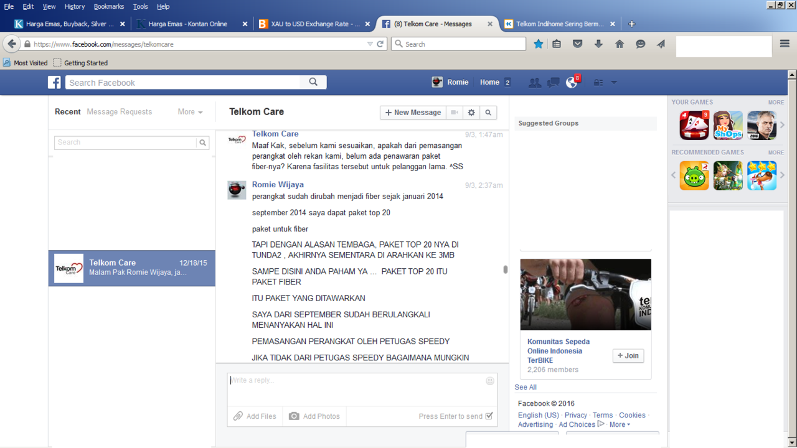
Task: Click the conversation scrollbar thumb
Action: pyautogui.click(x=506, y=269)
